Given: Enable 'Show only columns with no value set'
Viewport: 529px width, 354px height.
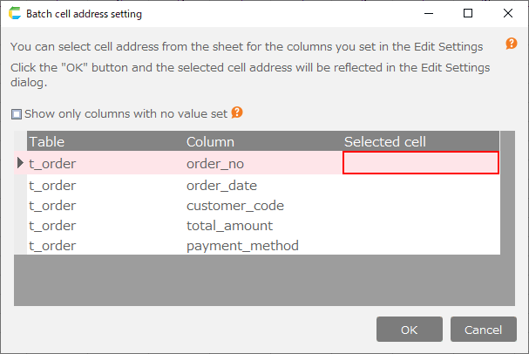Looking at the screenshot, I should point(17,113).
